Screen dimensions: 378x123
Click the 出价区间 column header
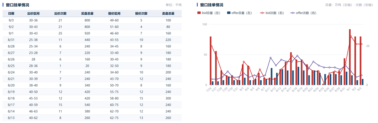click(x=33, y=13)
